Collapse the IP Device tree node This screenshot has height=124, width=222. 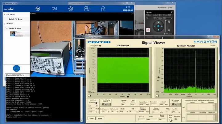(5, 24)
